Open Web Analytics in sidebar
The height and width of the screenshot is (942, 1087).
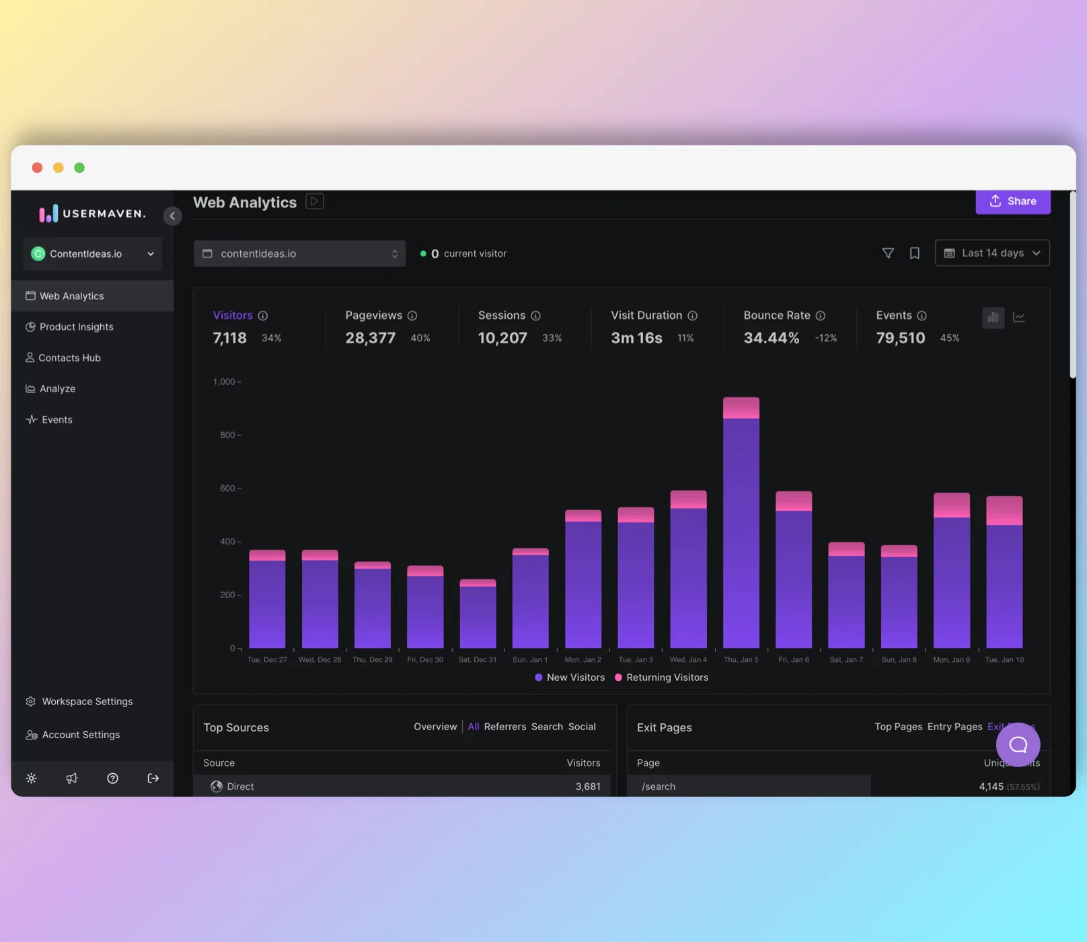(93, 296)
